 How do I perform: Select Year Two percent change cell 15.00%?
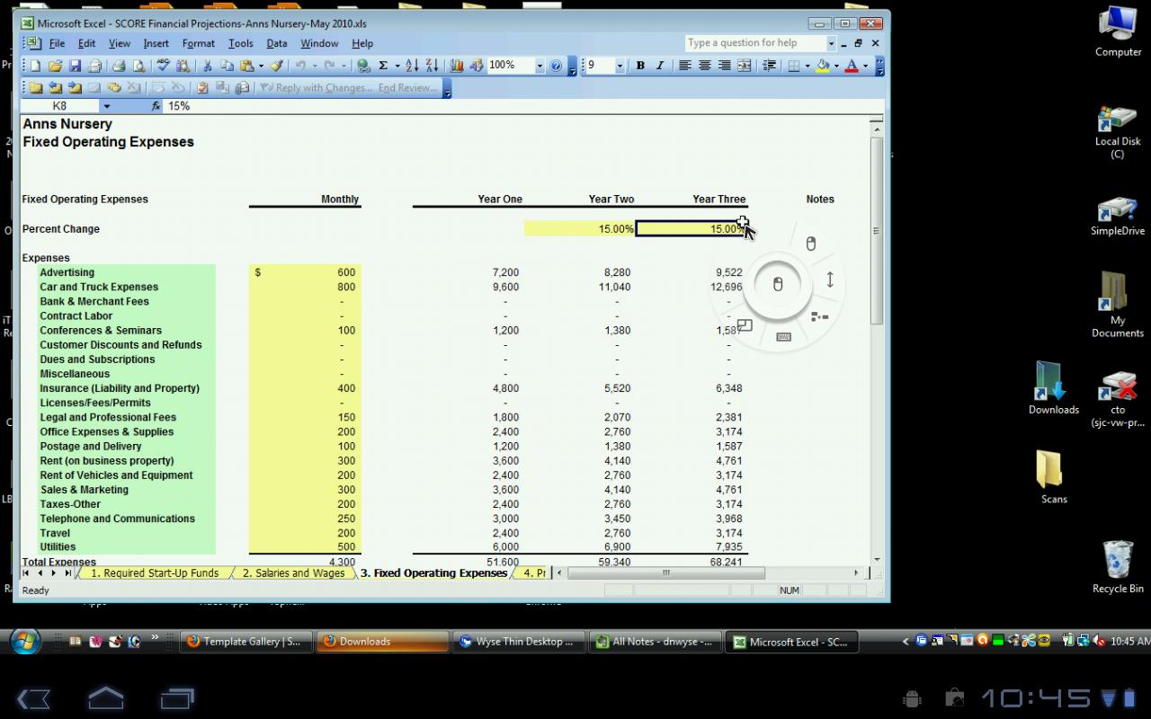(x=580, y=229)
